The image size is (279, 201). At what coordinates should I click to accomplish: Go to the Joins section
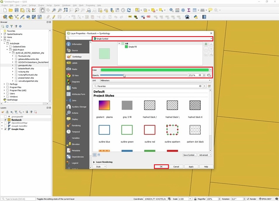click(x=74, y=100)
